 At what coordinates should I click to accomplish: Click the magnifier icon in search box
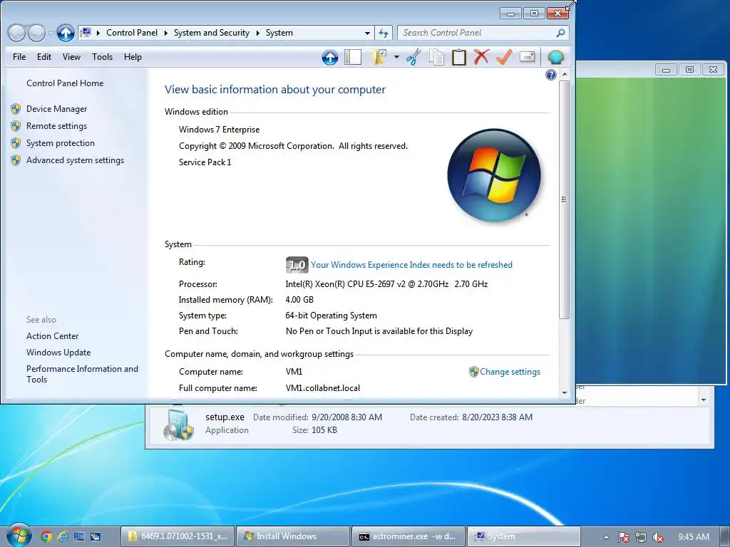coord(560,33)
